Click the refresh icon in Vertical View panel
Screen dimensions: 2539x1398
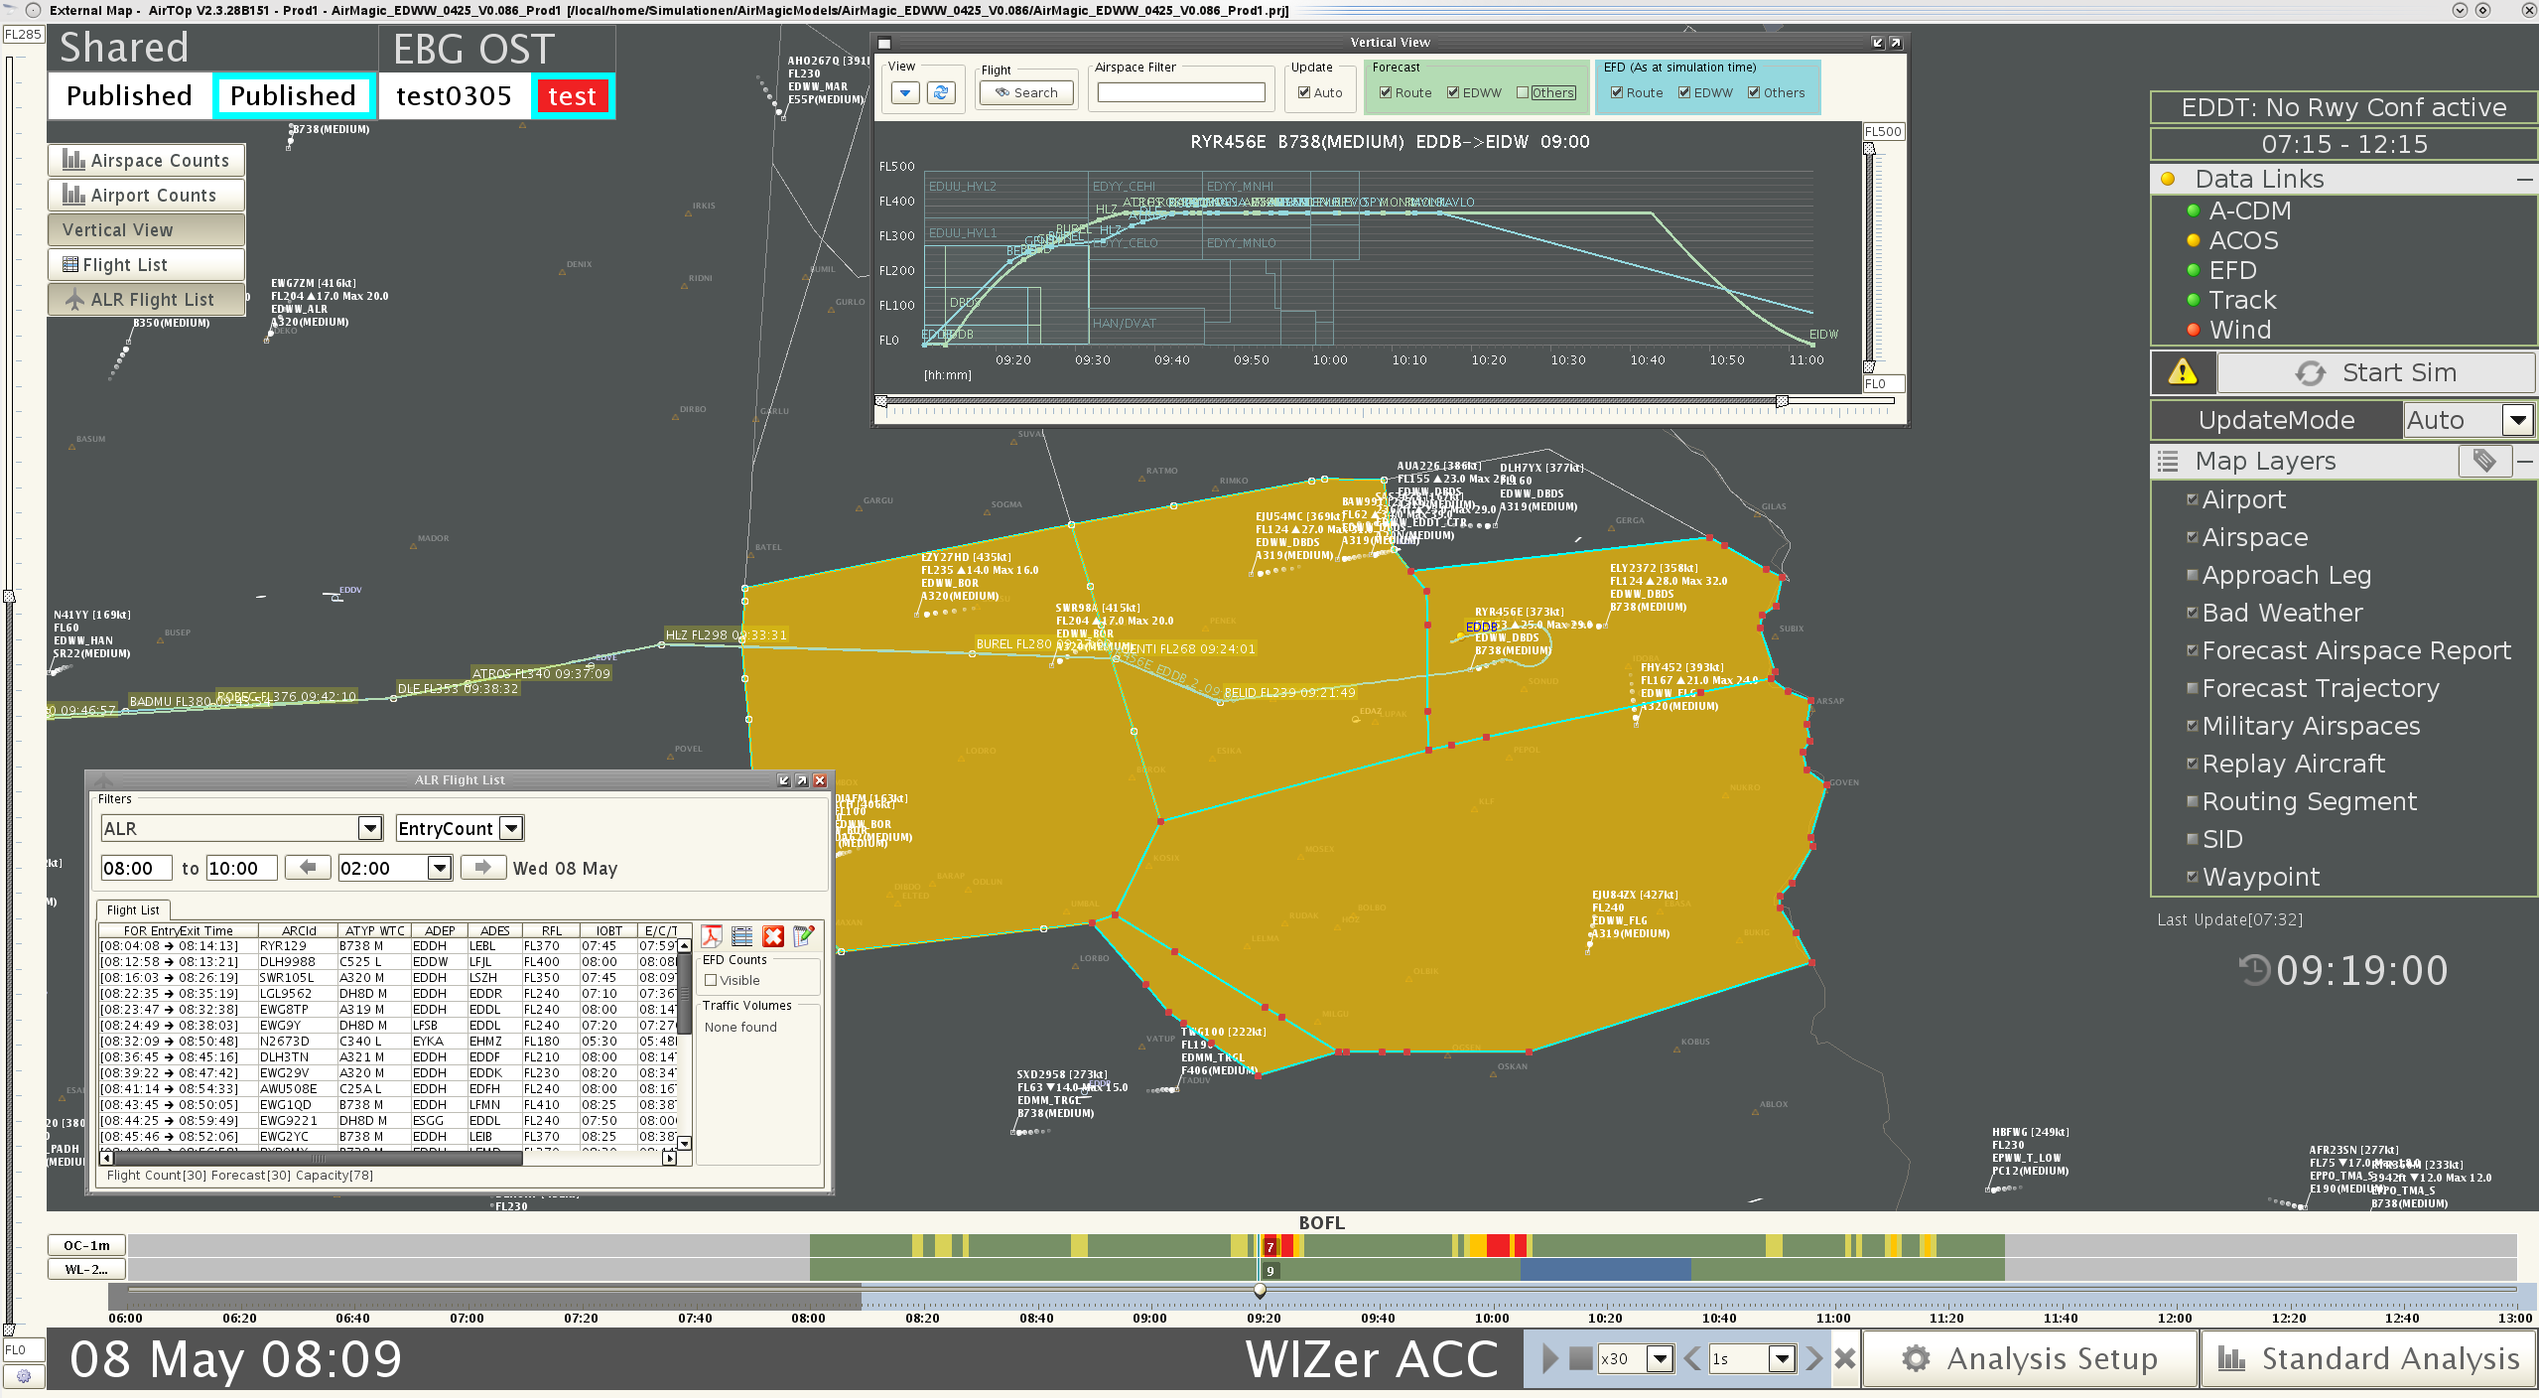[x=940, y=91]
